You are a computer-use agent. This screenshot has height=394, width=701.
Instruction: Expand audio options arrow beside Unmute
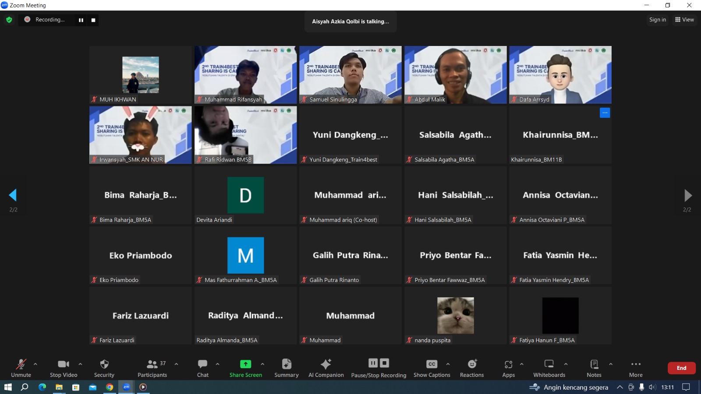(x=35, y=364)
